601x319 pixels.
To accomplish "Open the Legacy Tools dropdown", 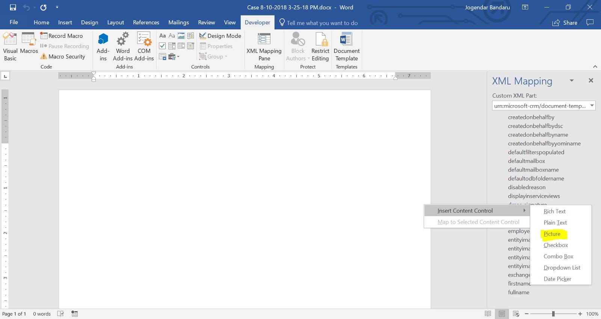I will click(x=174, y=56).
